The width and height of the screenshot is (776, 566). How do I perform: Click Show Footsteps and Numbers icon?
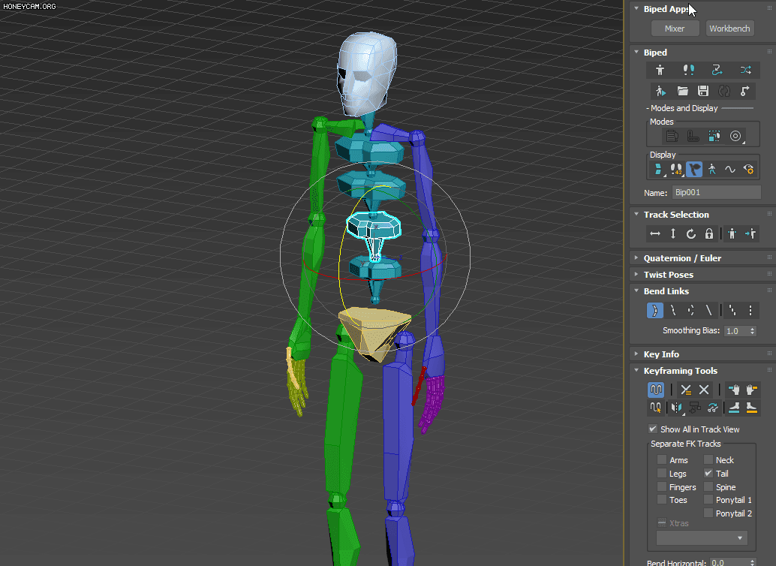(x=676, y=170)
